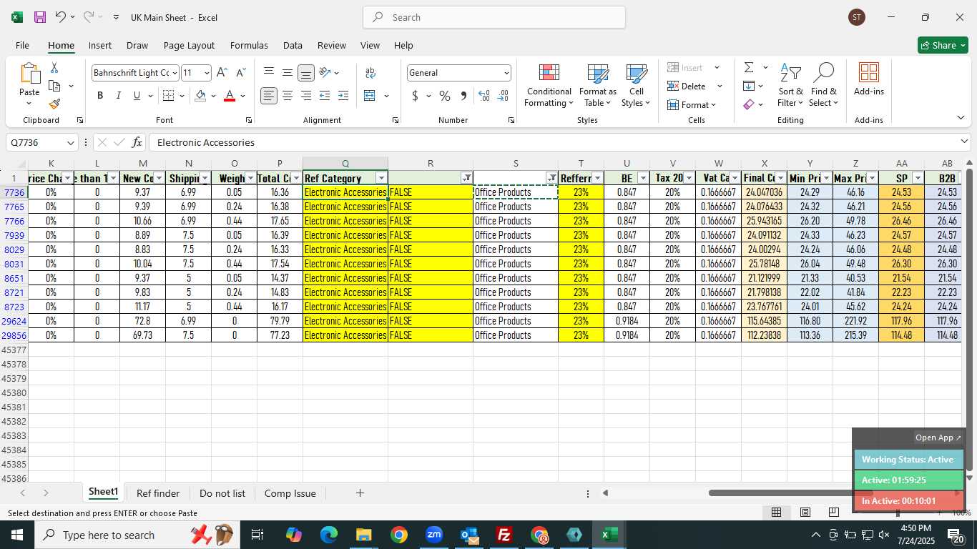Open the Comp Issue sheet tab
This screenshot has width=977, height=549.
click(x=290, y=493)
